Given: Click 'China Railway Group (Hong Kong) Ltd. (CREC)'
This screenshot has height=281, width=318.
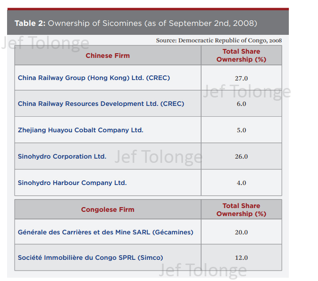Looking at the screenshot, I should [x=94, y=78].
